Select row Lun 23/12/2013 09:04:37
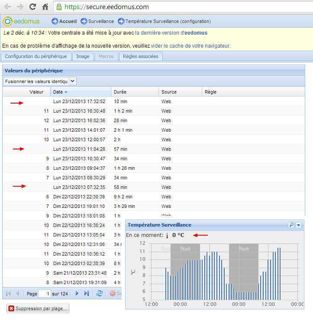The height and width of the screenshot is (321, 313). click(x=154, y=168)
